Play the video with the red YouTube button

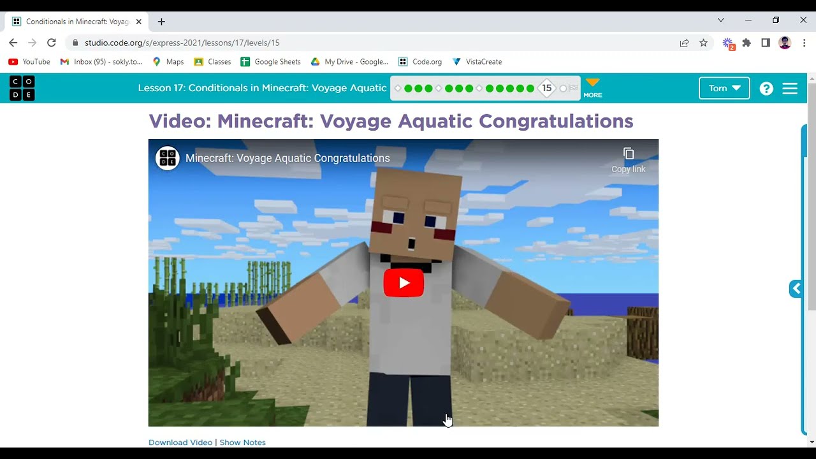[x=404, y=283]
